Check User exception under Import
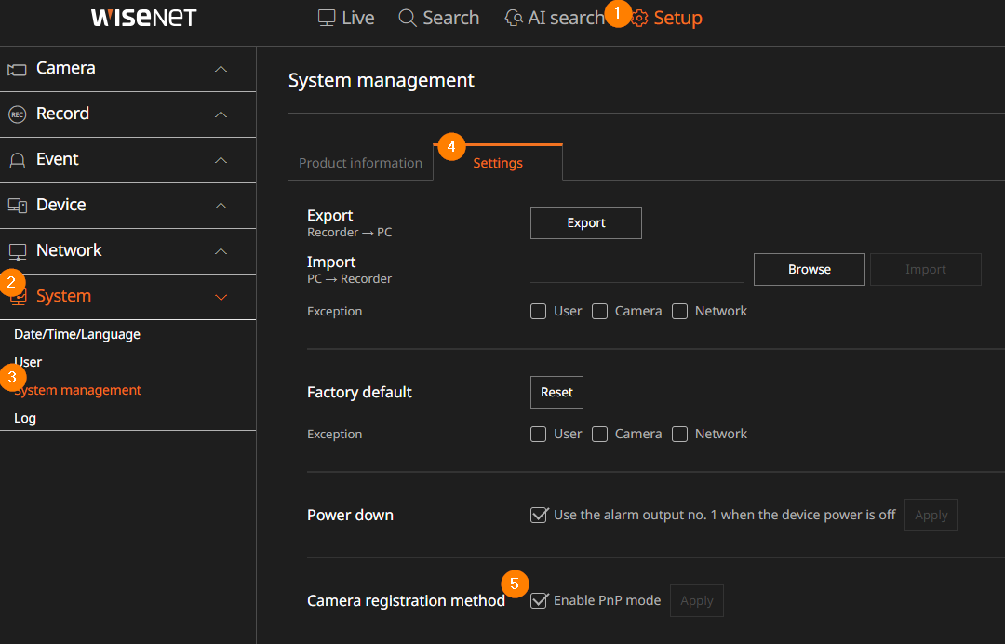The height and width of the screenshot is (644, 1005). (x=538, y=311)
